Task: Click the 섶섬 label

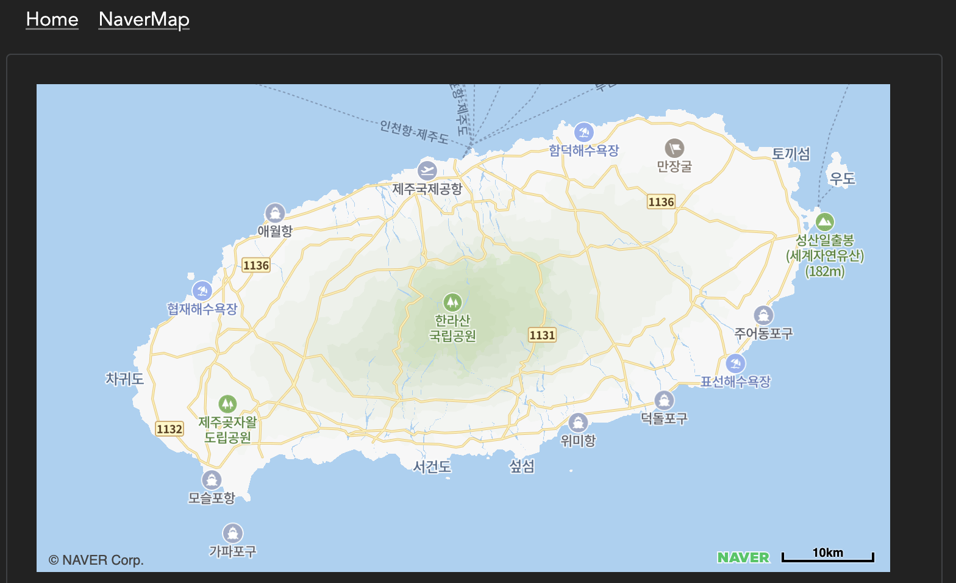Action: [522, 467]
